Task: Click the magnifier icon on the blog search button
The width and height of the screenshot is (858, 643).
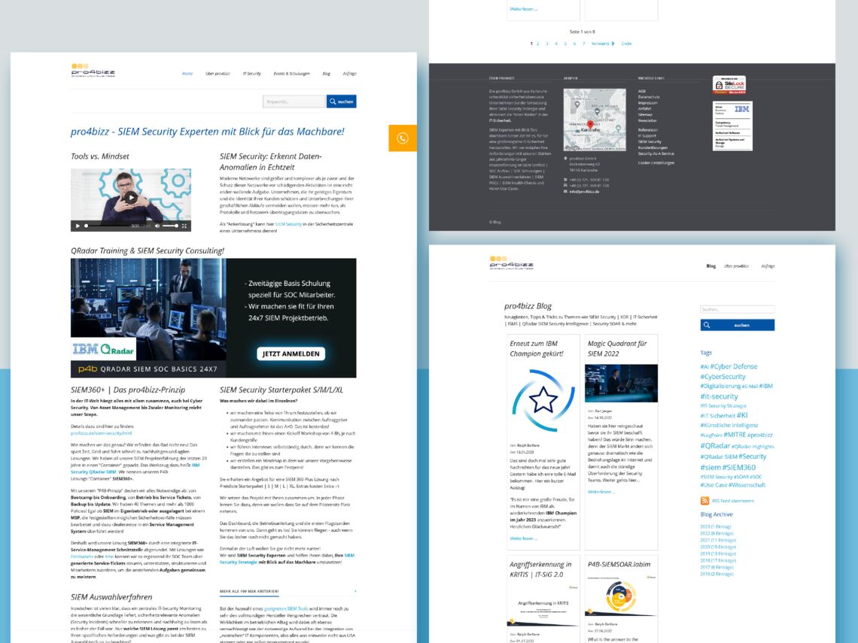Action: point(707,325)
